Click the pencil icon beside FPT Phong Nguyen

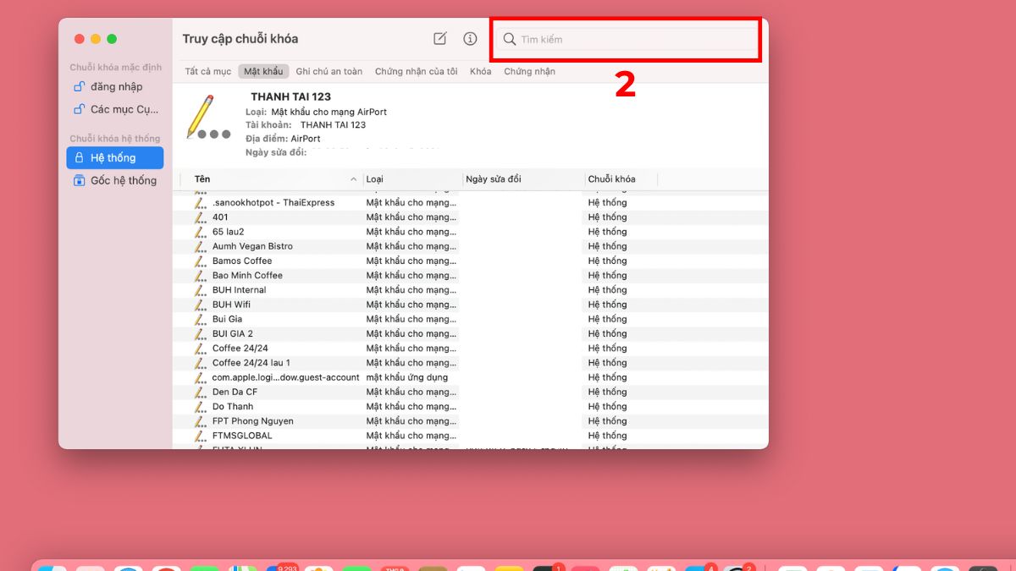tap(201, 421)
